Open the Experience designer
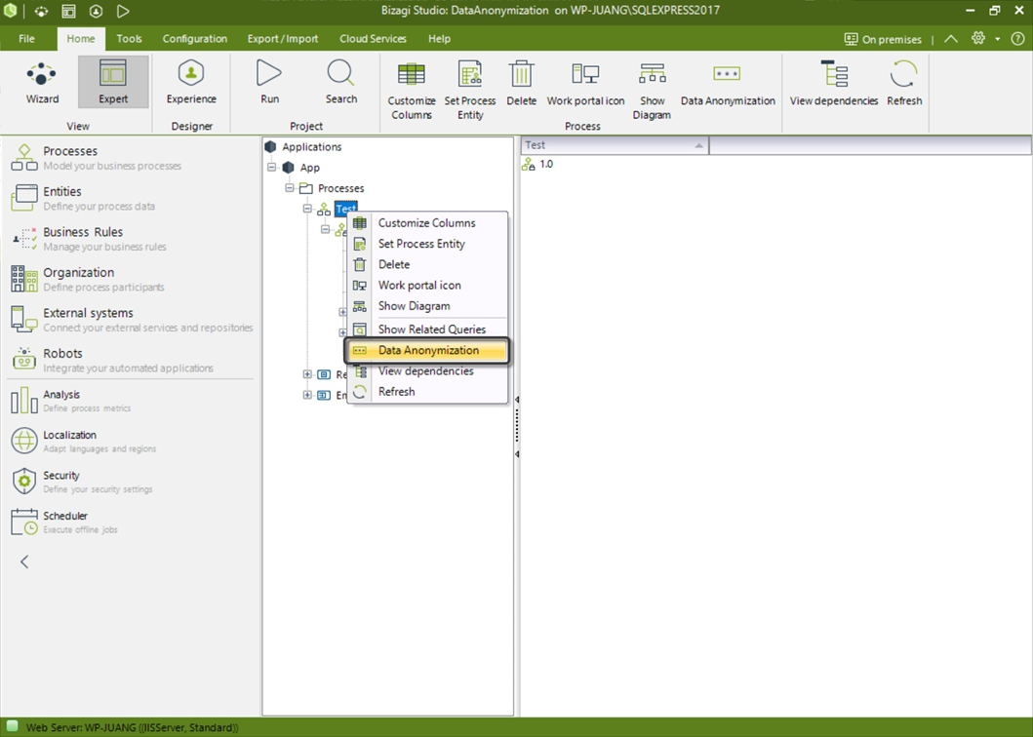The height and width of the screenshot is (737, 1033). click(191, 82)
